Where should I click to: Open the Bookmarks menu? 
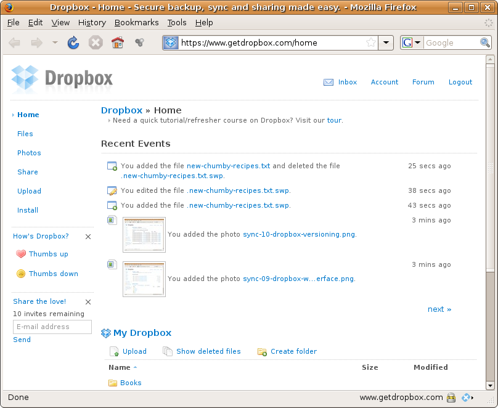tap(136, 22)
